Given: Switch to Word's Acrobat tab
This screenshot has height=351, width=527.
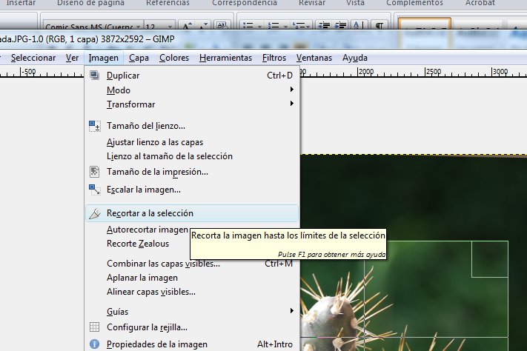Looking at the screenshot, I should 480,3.
